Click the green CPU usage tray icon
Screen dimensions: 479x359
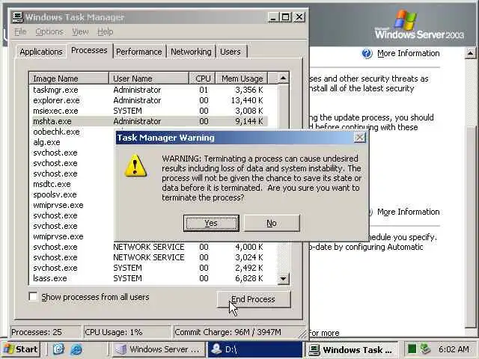tap(412, 349)
